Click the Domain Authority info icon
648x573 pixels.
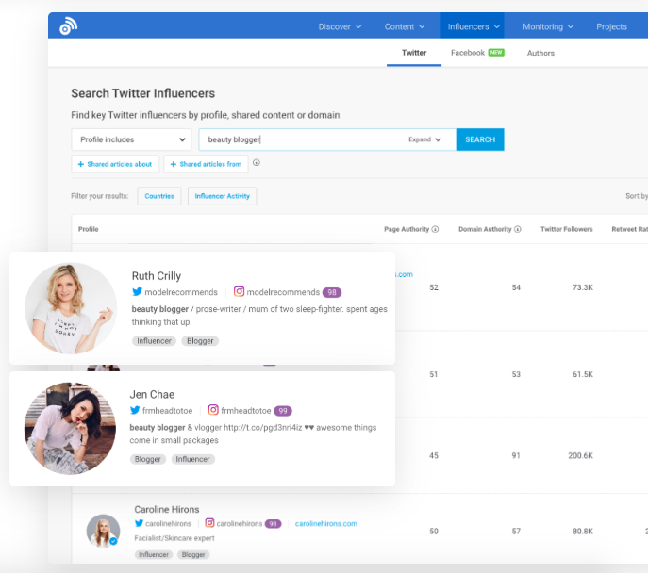coord(518,229)
